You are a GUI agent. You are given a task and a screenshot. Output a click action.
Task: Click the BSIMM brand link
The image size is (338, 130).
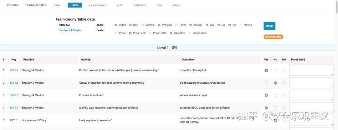pyautogui.click(x=13, y=5)
